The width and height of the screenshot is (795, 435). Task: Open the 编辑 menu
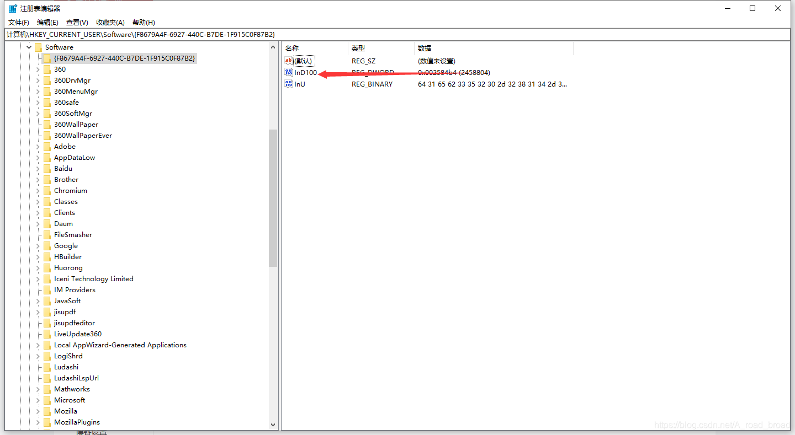[x=47, y=22]
